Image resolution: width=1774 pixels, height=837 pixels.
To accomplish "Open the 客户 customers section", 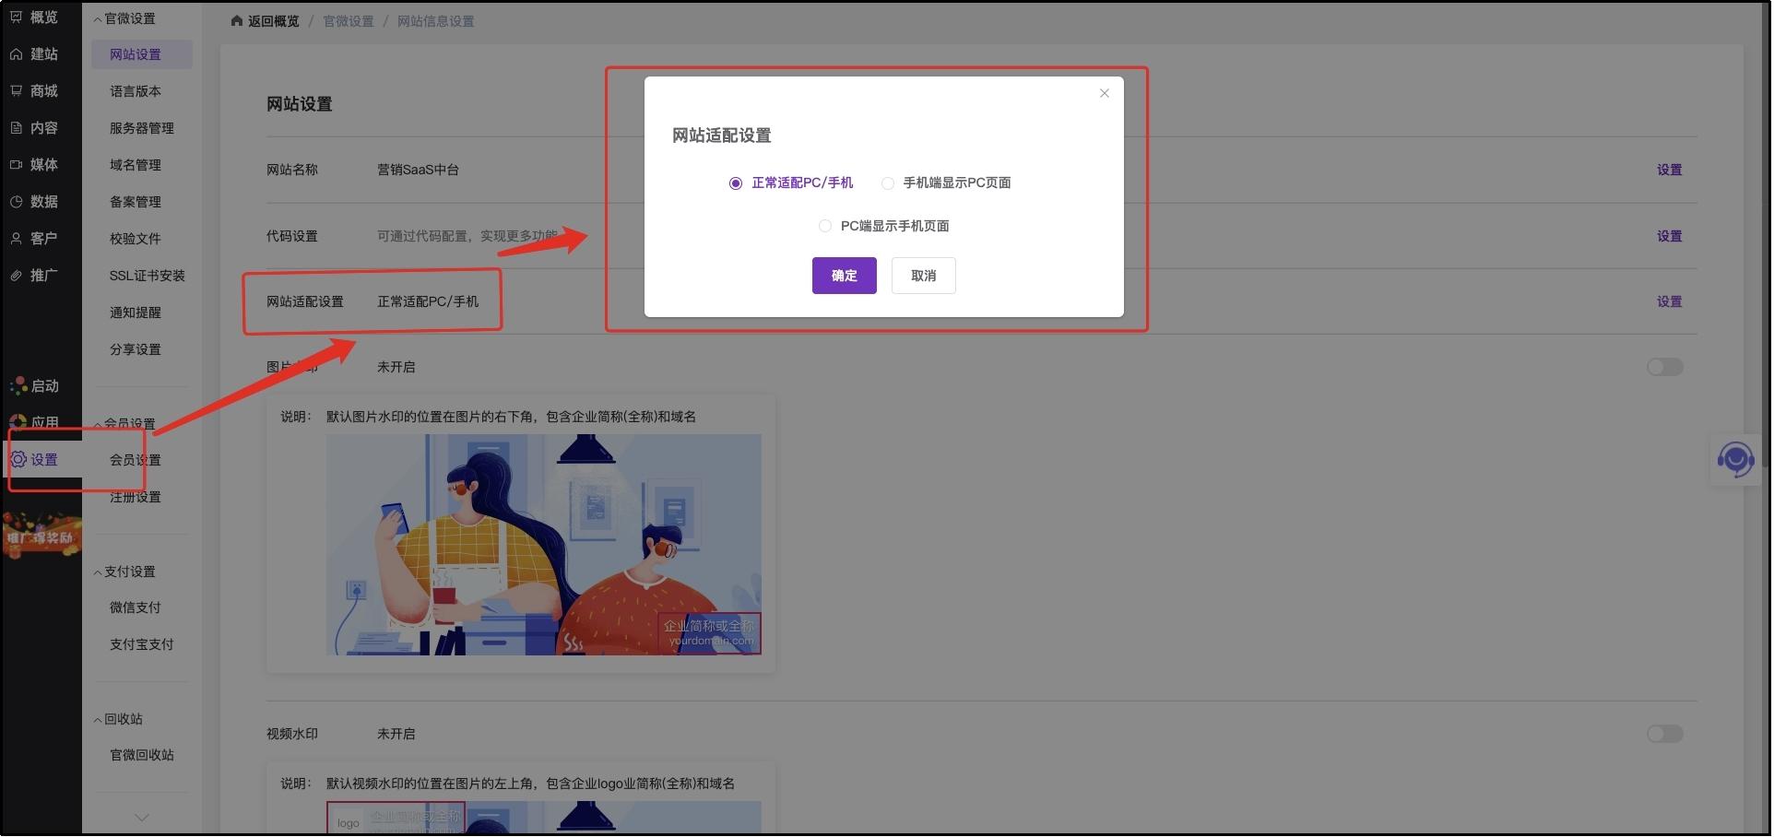I will tap(34, 239).
